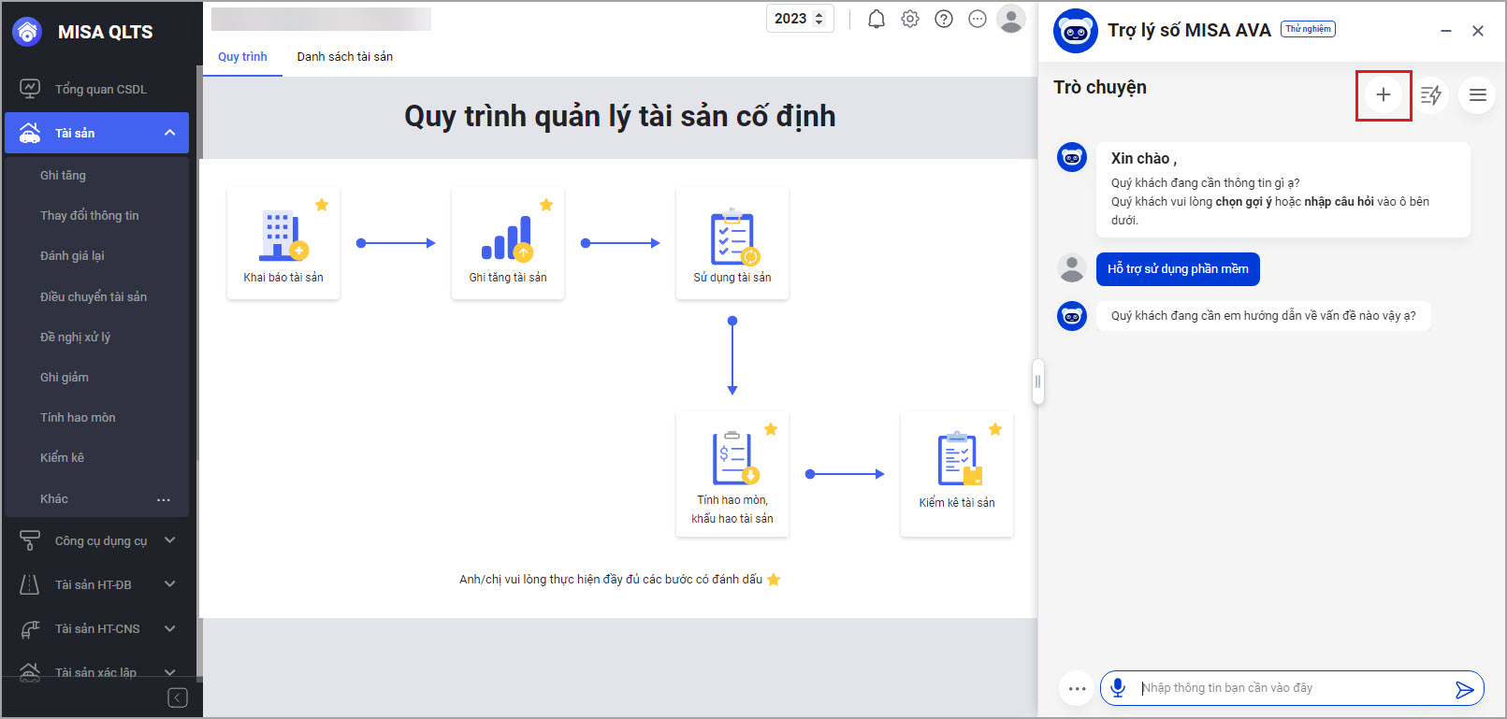1507x719 pixels.
Task: Send the chat message arrow icon
Action: click(1465, 690)
